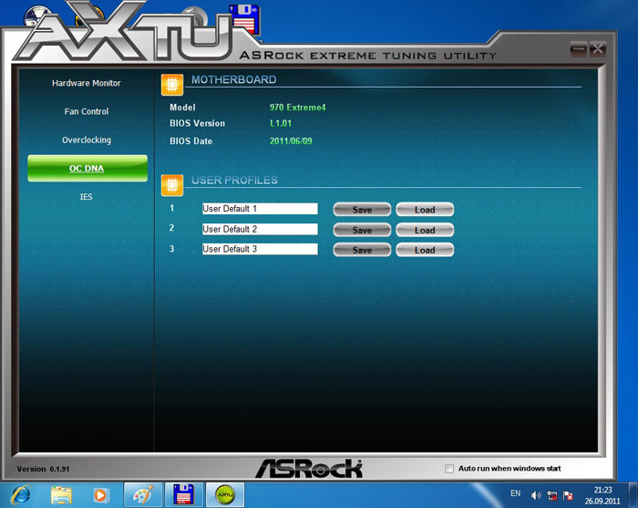
Task: Save profile User Default 3
Action: tap(362, 250)
